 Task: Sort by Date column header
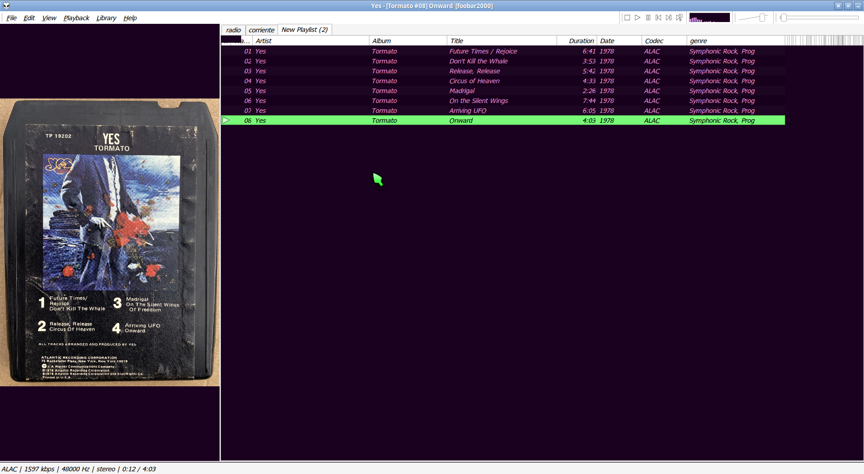click(x=620, y=41)
